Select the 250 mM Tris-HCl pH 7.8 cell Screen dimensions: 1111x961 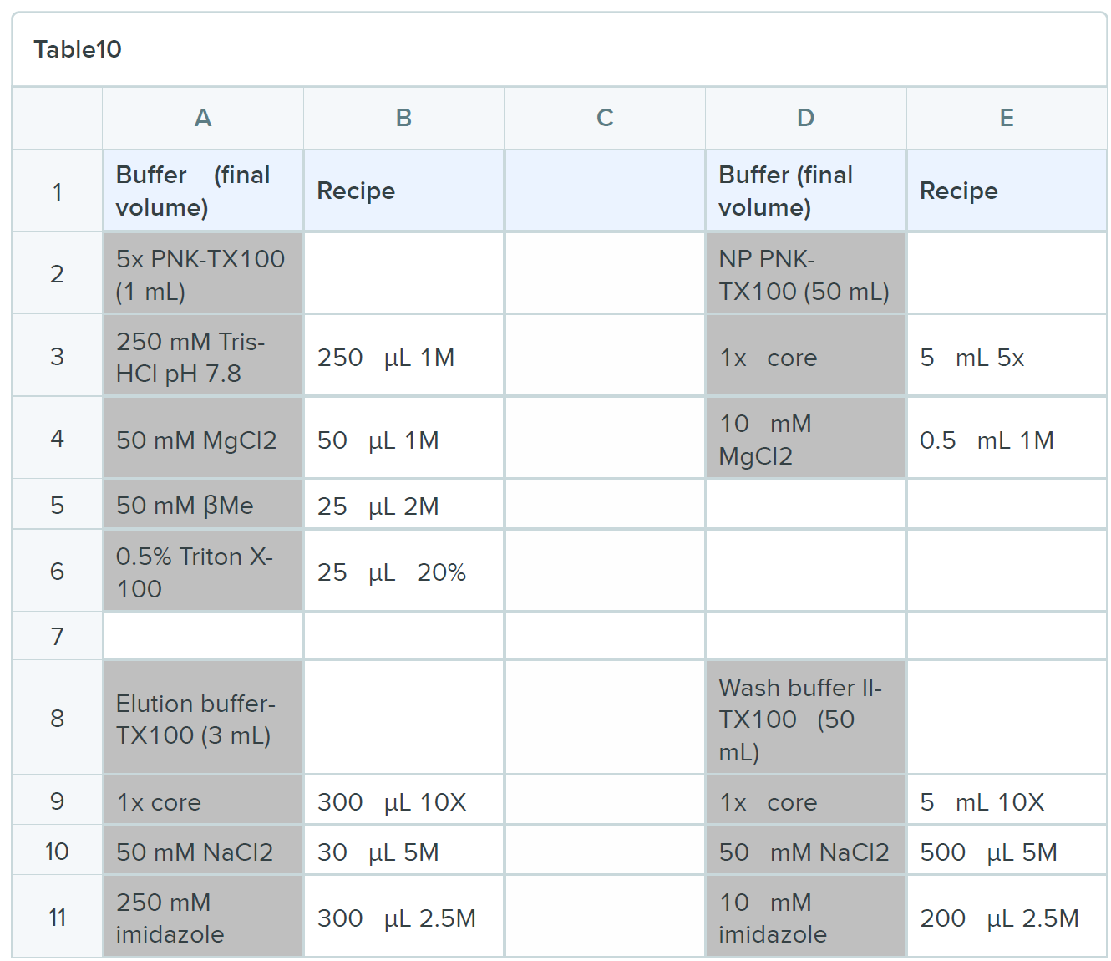[x=202, y=357]
